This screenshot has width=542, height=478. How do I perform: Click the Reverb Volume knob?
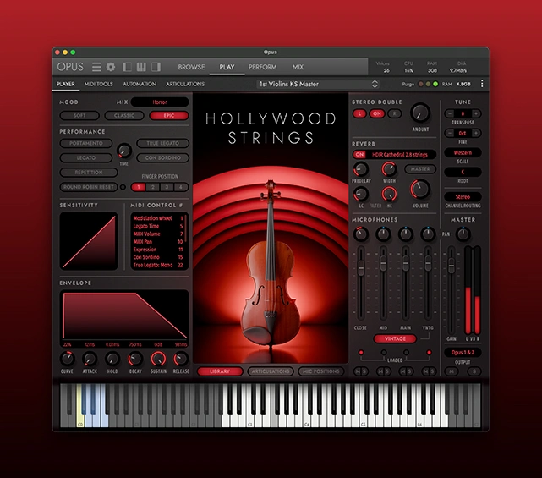420,190
